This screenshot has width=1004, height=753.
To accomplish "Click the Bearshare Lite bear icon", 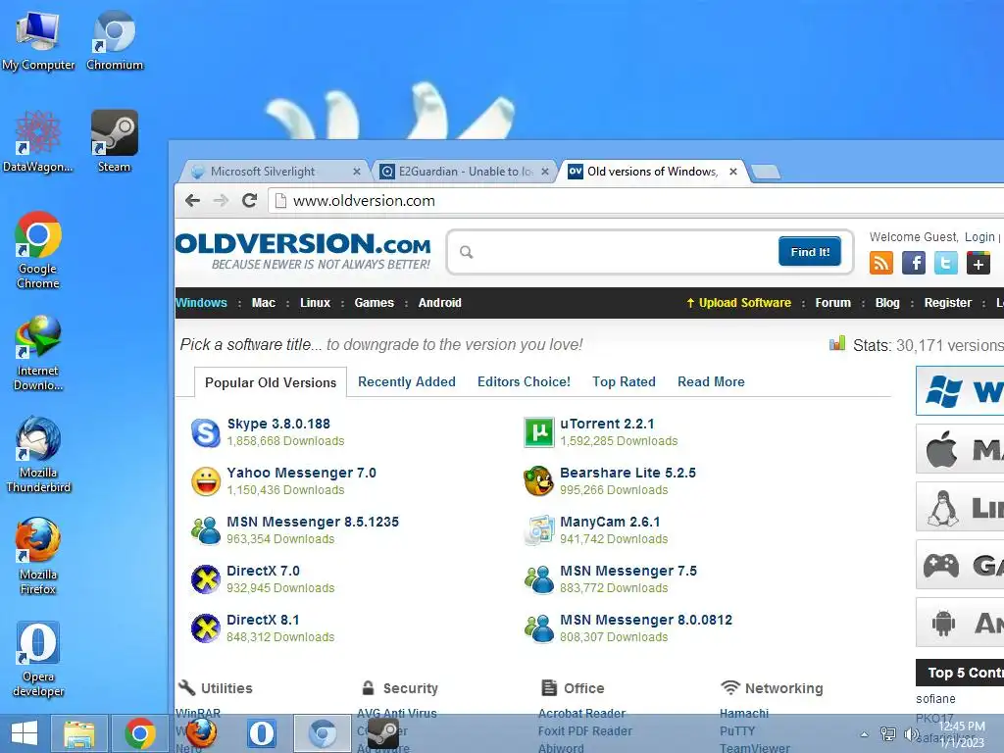I will click(538, 480).
